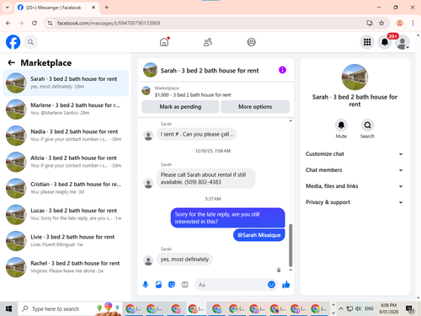Screen dimensions: 421x316
Task: Expand Media, files and links section
Action: [x=354, y=186]
